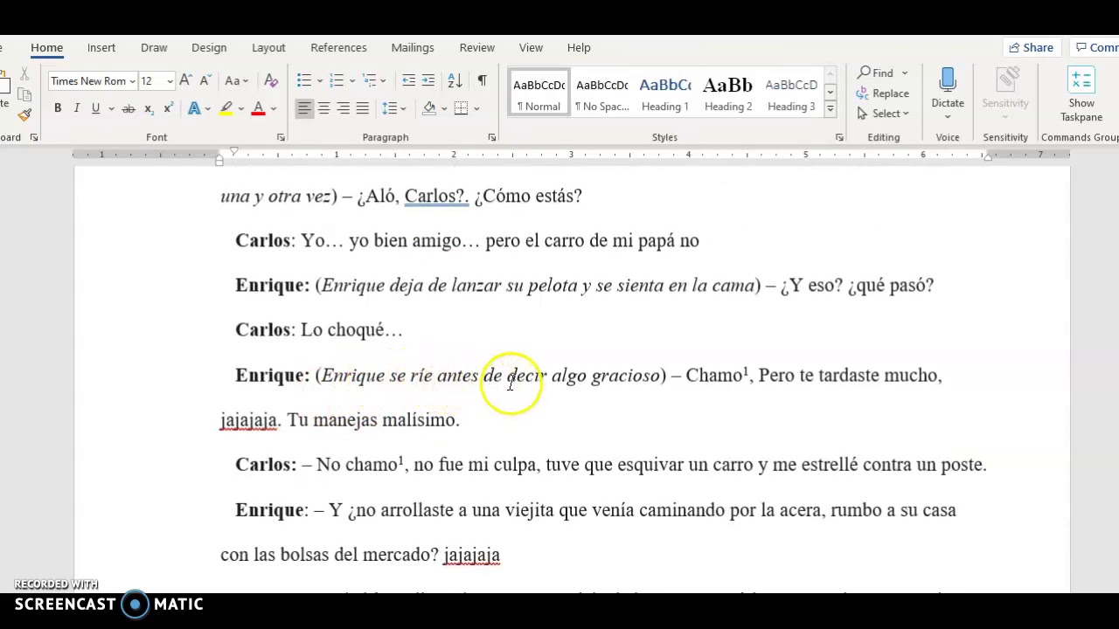Toggle Subscript formatting

point(149,108)
